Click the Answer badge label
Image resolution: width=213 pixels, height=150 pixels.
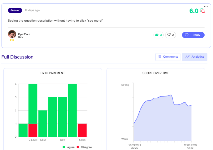click(x=15, y=10)
